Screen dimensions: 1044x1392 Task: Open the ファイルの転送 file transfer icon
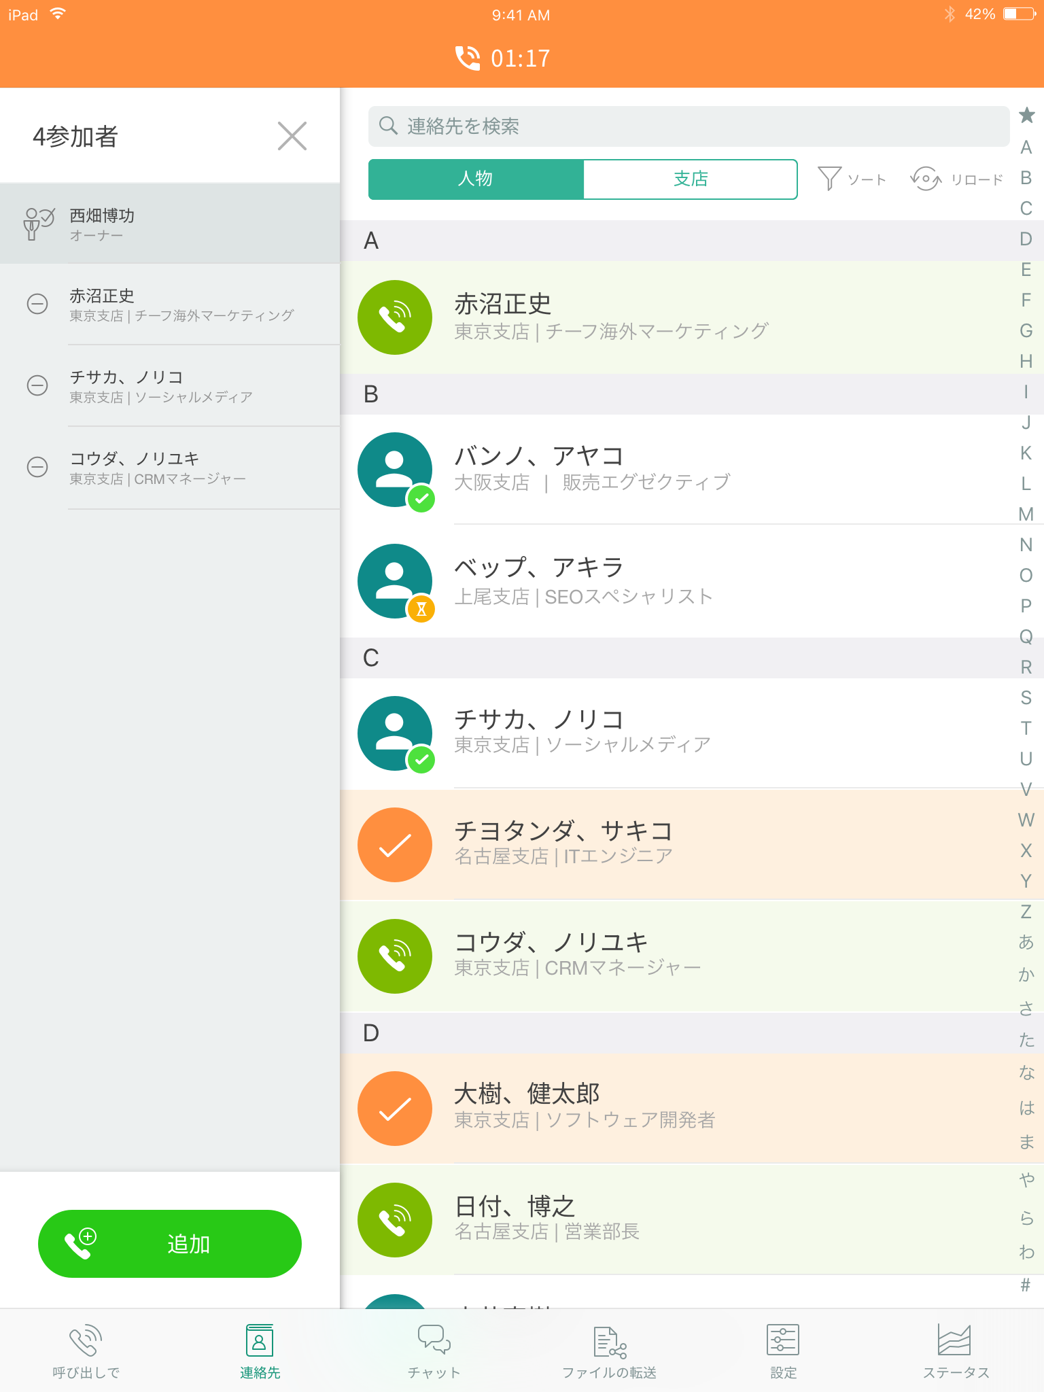[610, 1341]
